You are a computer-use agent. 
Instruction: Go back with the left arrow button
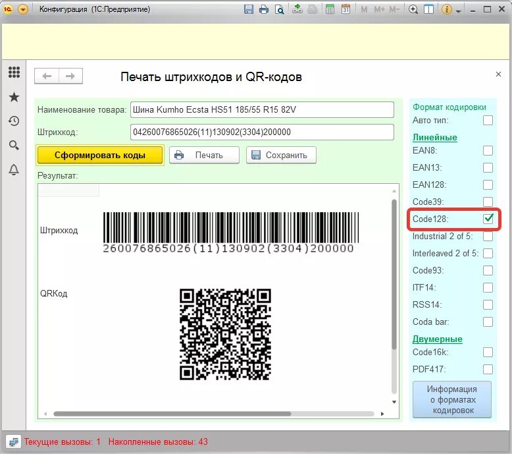click(x=47, y=76)
